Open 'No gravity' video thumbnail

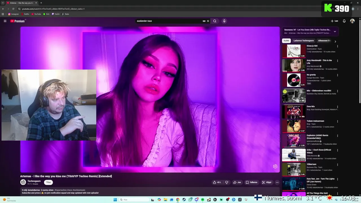294,80
